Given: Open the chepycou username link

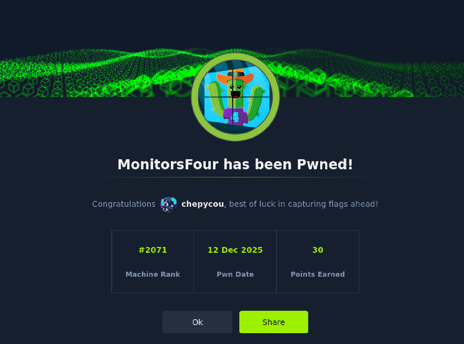Looking at the screenshot, I should (203, 204).
